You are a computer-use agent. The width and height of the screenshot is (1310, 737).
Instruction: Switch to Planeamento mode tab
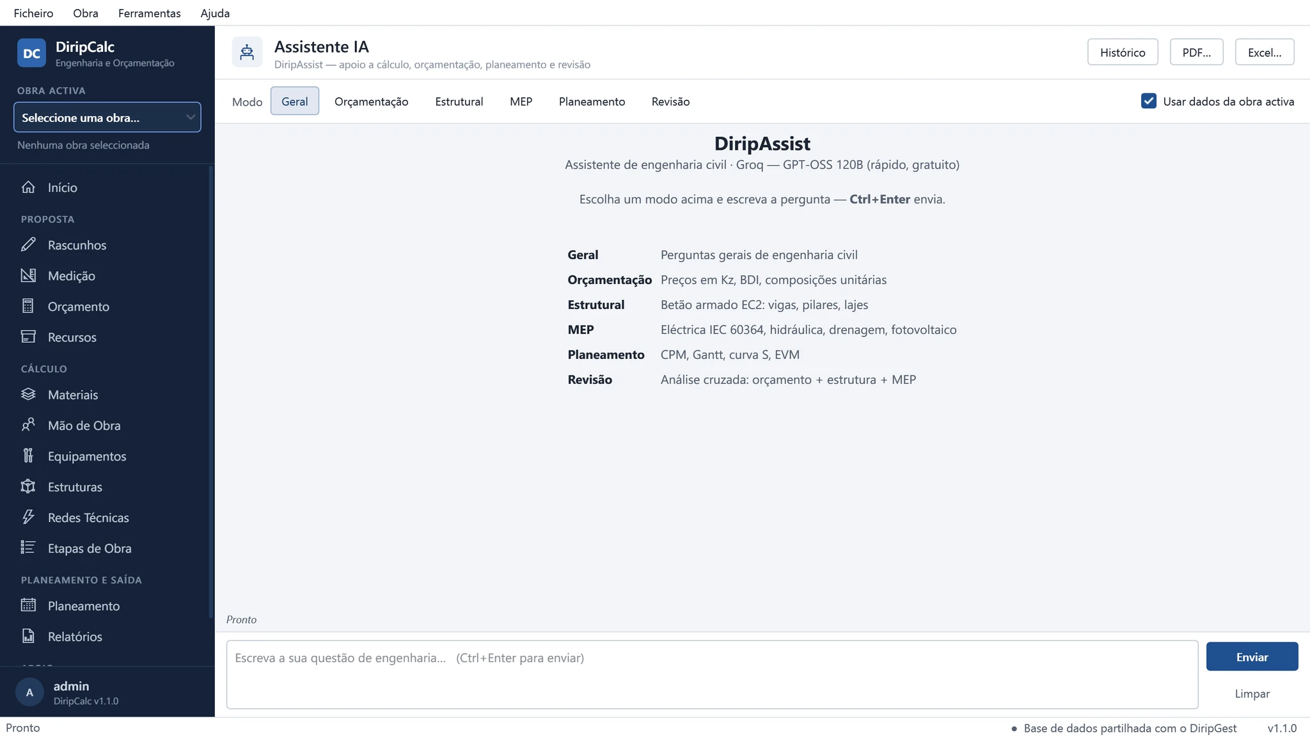(x=592, y=101)
